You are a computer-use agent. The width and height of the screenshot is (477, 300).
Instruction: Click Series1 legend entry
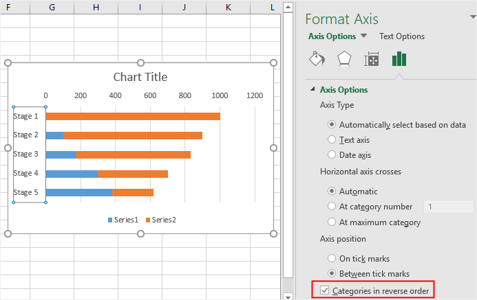(123, 220)
